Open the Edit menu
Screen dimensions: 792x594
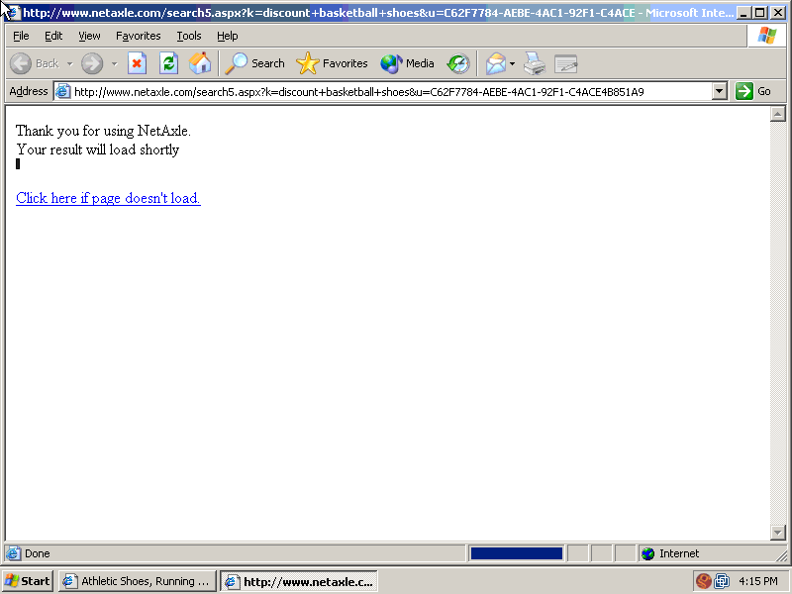[53, 36]
